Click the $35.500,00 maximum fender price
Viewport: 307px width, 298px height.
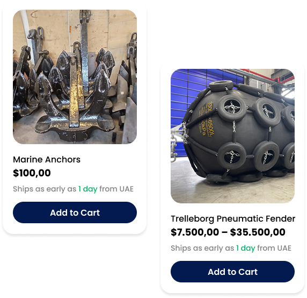coord(258,232)
